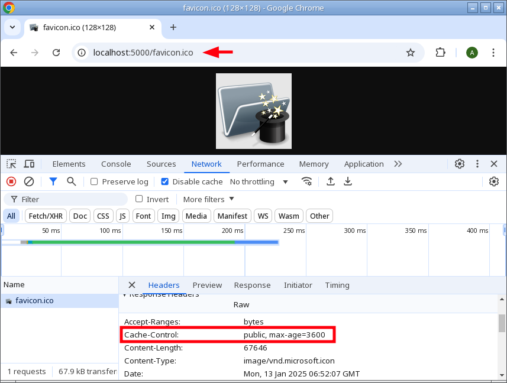Open the Extensions puzzle icon
The image size is (507, 383).
pyautogui.click(x=440, y=53)
